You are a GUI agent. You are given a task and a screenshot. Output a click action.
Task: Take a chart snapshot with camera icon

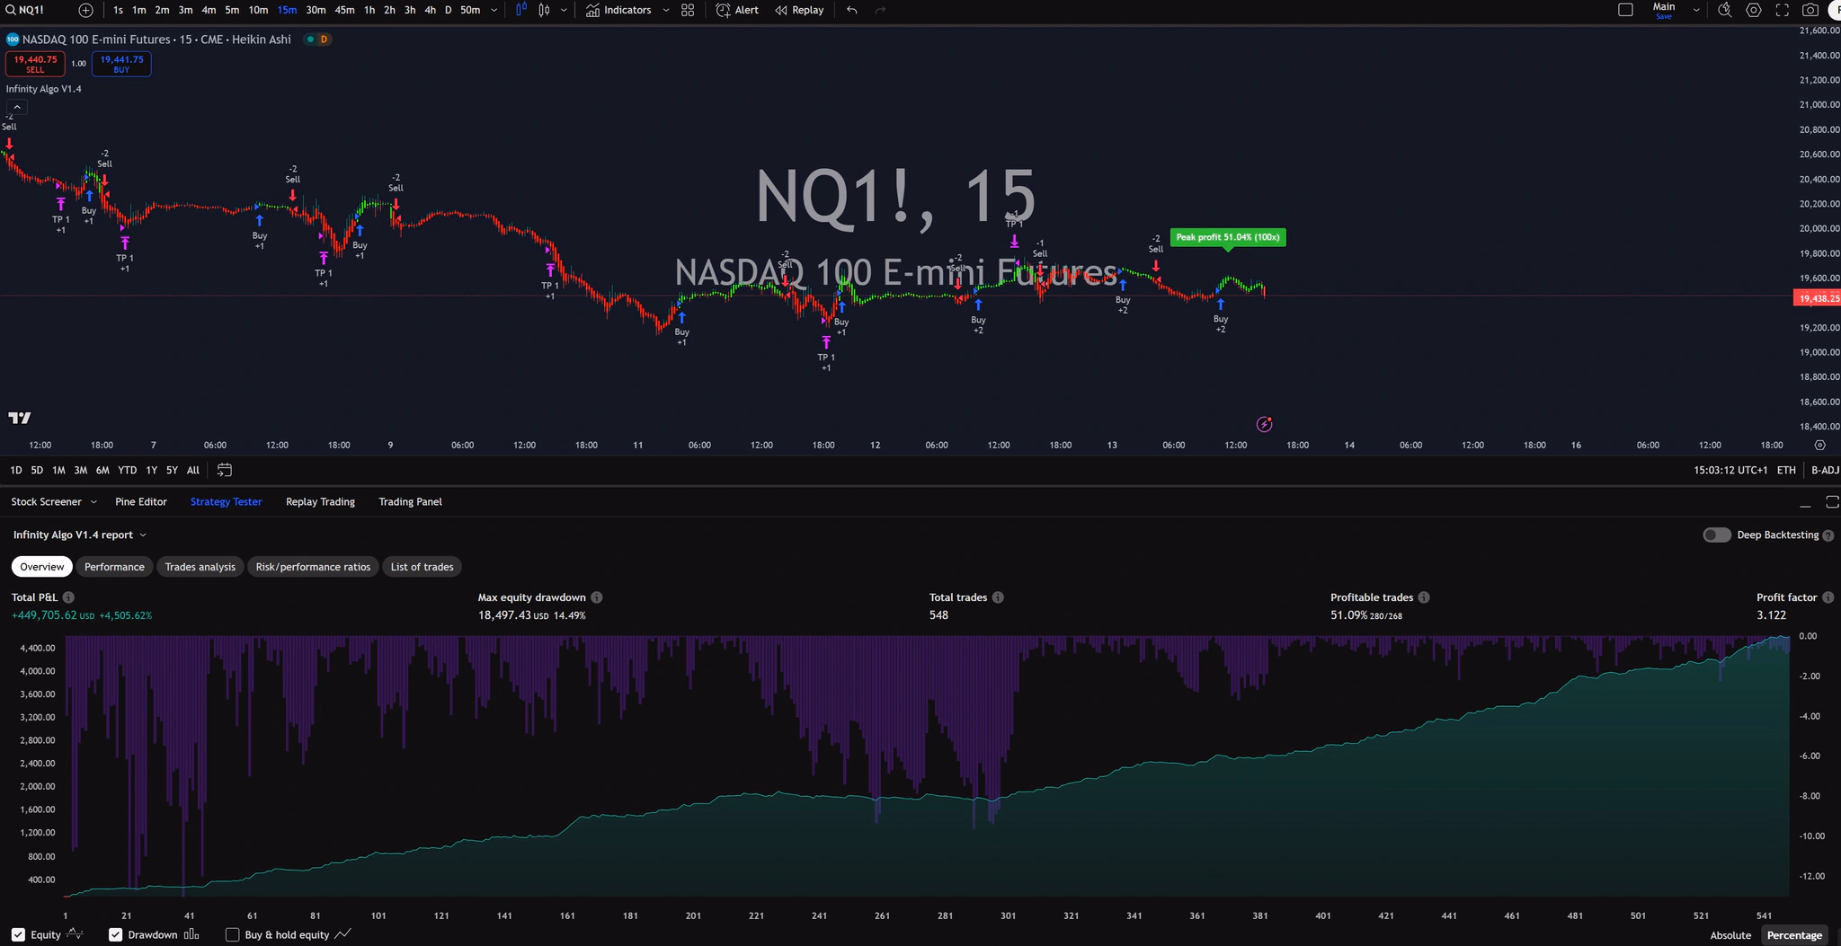(1810, 10)
